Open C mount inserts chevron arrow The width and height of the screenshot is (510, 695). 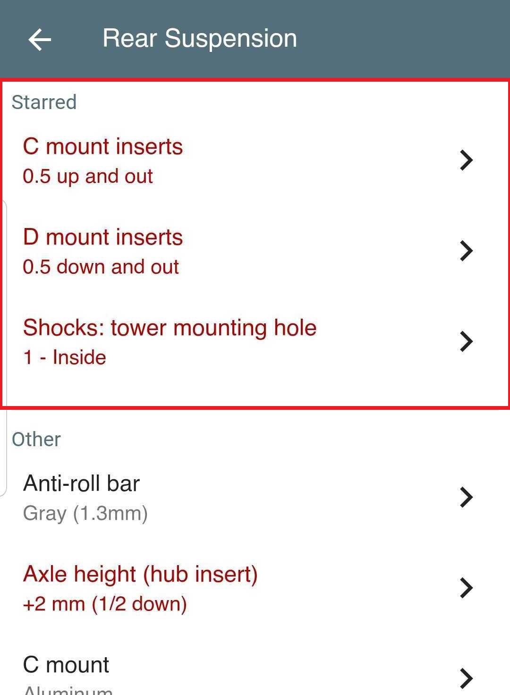[466, 160]
